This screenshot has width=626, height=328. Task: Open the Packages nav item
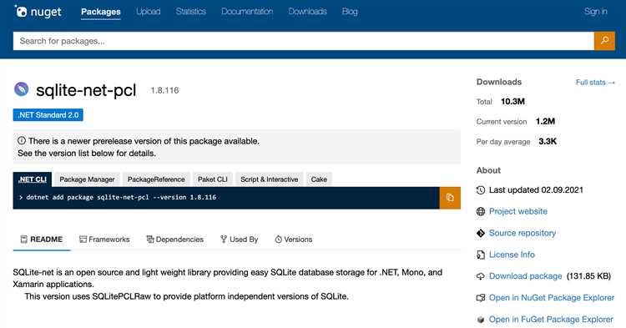(x=101, y=12)
